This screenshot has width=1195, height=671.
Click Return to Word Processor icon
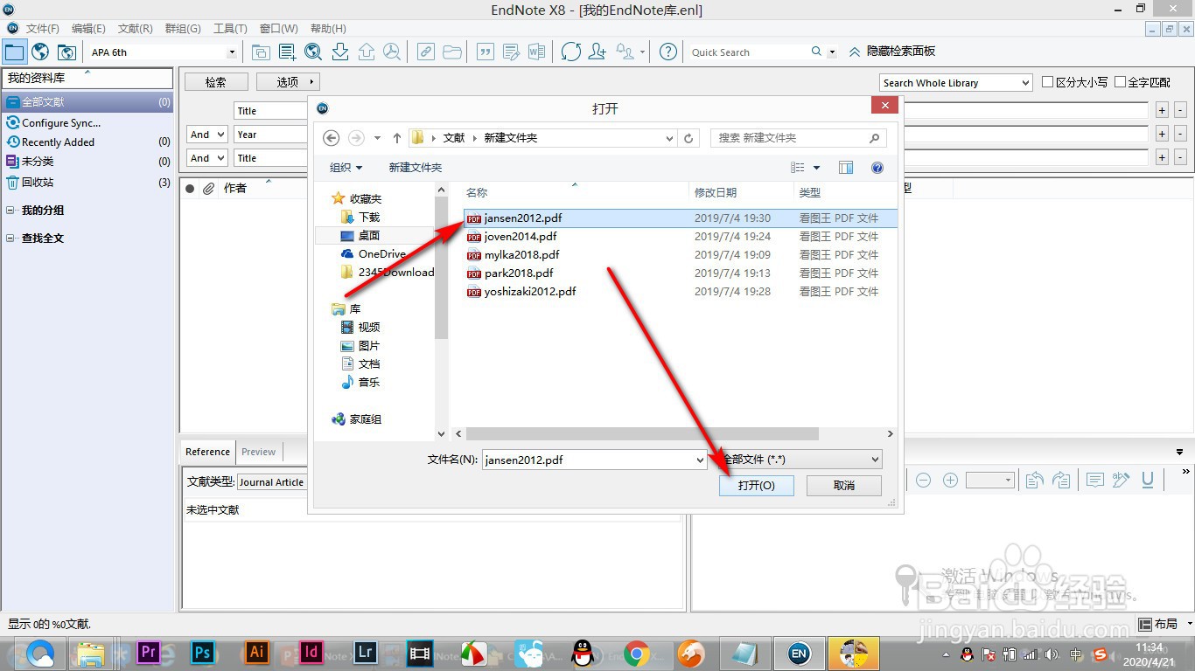[x=536, y=52]
